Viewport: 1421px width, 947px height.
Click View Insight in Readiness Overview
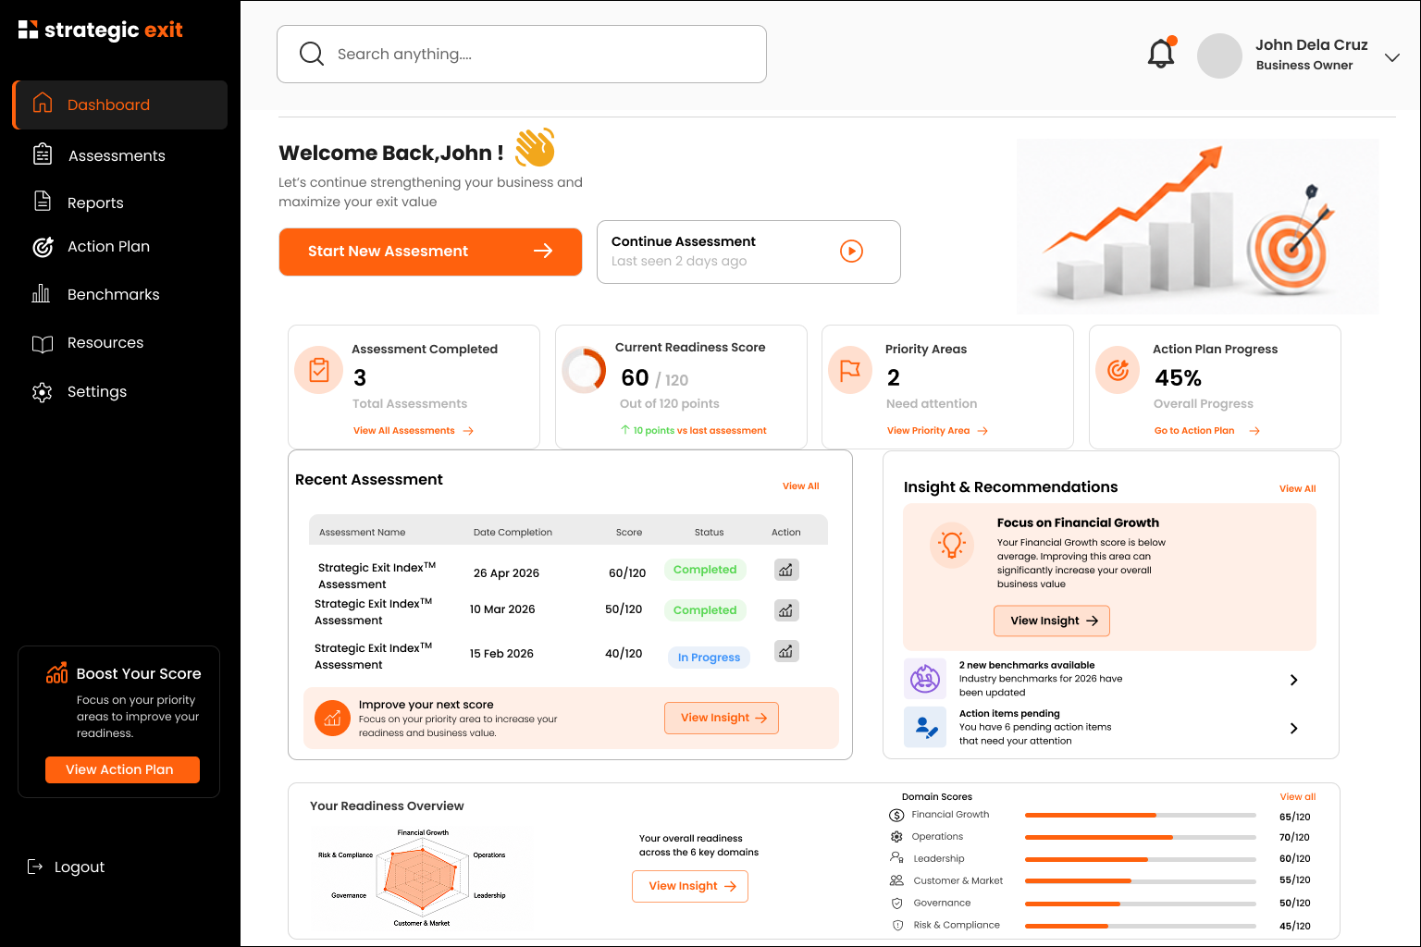point(690,886)
